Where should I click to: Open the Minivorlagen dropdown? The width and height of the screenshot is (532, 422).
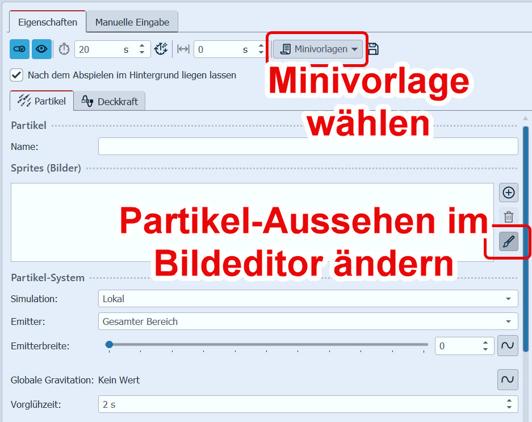click(318, 49)
